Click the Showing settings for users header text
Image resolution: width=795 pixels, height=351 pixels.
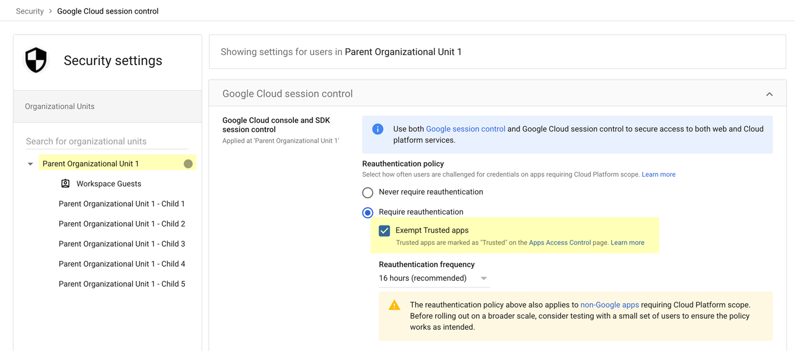[341, 52]
